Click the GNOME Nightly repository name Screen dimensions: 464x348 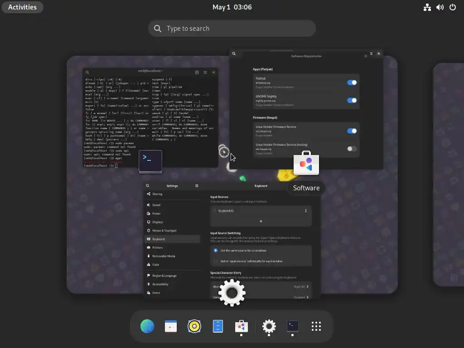click(x=266, y=96)
